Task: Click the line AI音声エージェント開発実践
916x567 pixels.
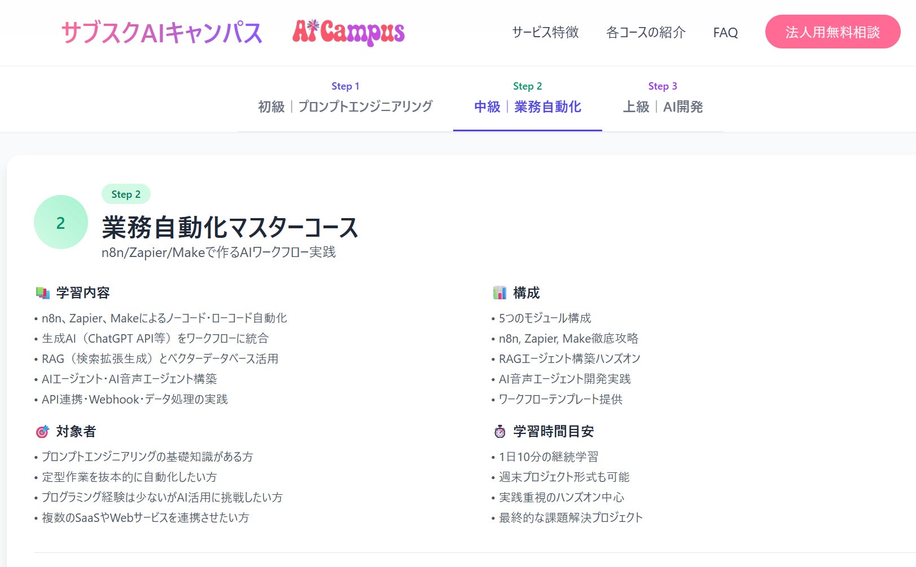Action: coord(565,379)
